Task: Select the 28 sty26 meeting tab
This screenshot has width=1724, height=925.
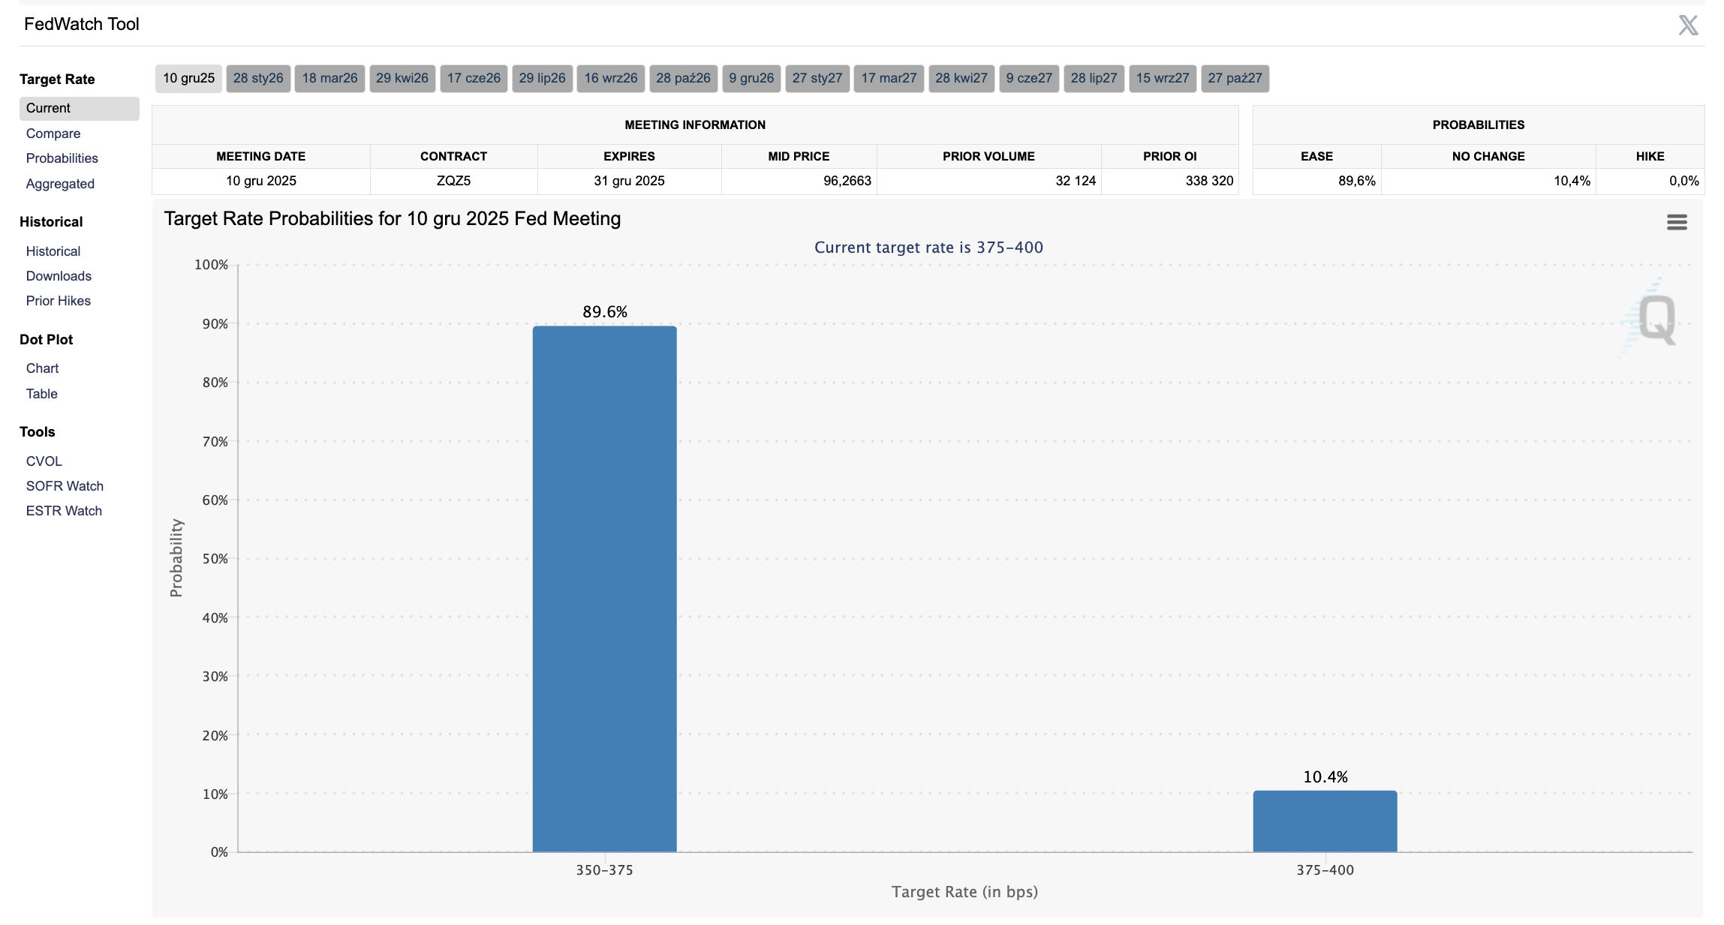Action: coord(258,78)
